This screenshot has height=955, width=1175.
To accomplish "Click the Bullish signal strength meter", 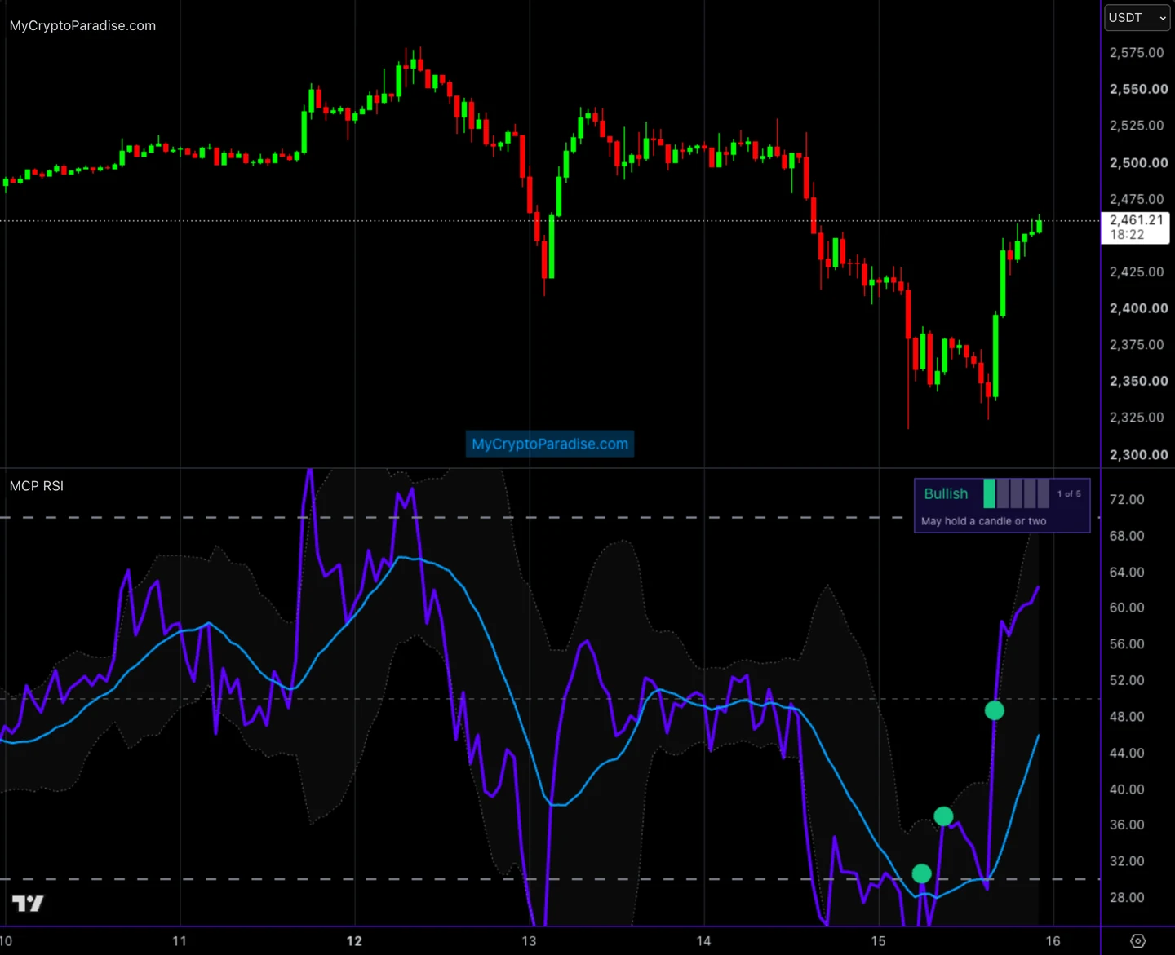I will (x=1016, y=493).
